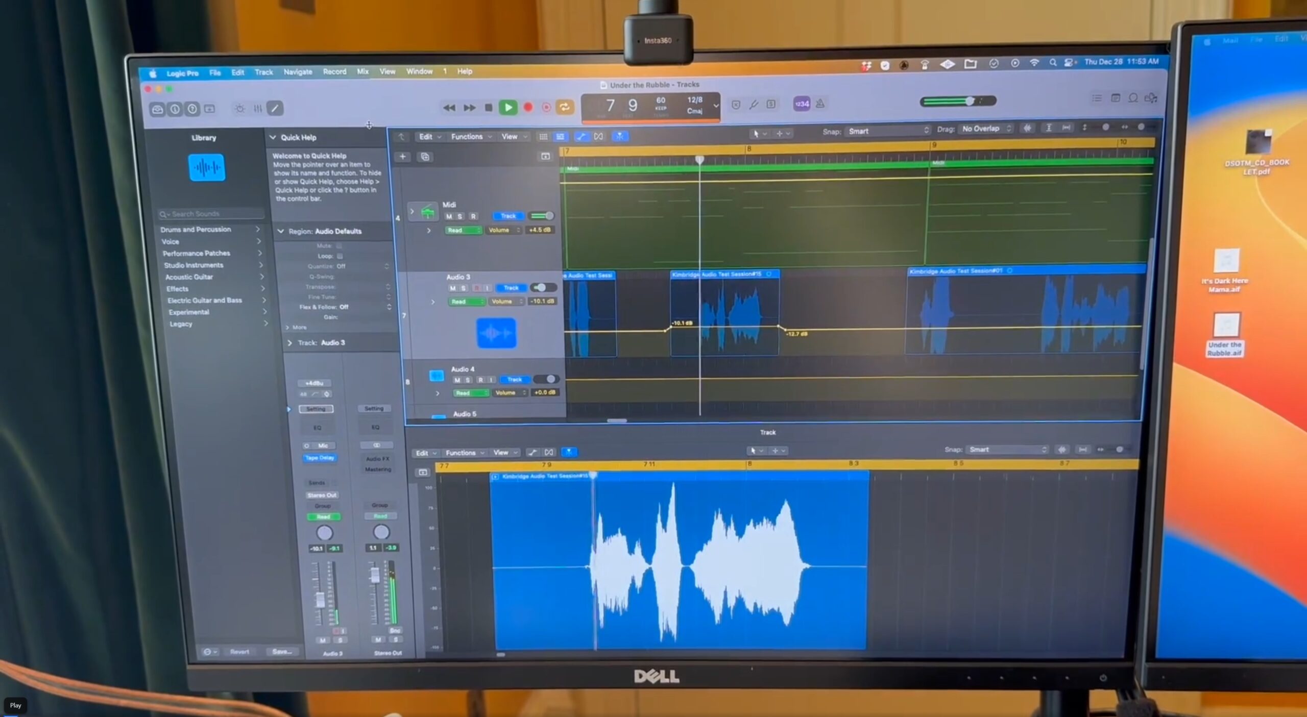Toggle the Show Automation button in tracks toolbar

point(581,136)
